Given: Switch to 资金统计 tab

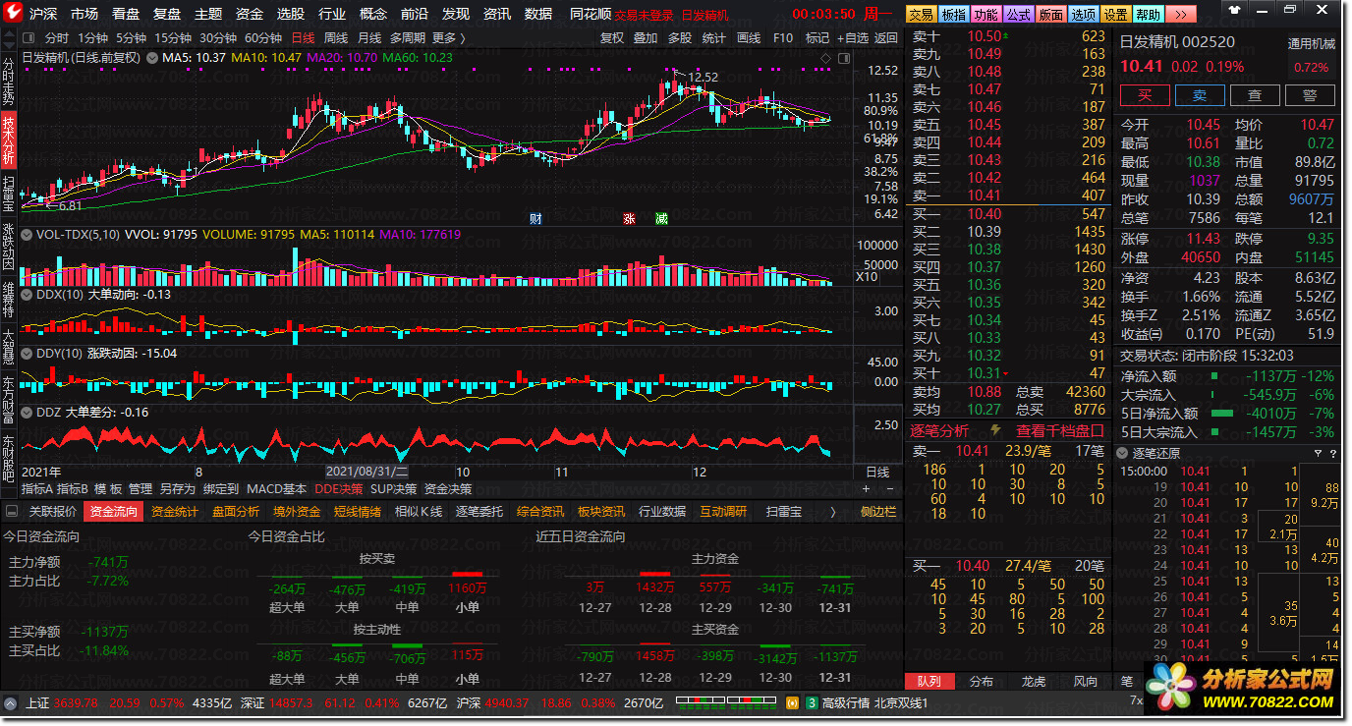Looking at the screenshot, I should pos(175,511).
